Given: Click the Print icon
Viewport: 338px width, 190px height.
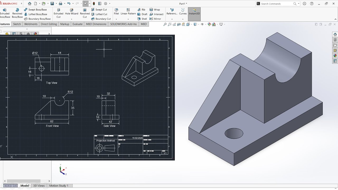Looking at the screenshot, I should [60, 4].
